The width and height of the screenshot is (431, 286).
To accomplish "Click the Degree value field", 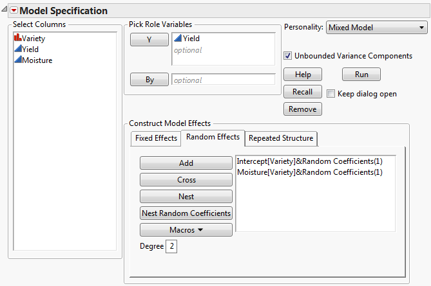I will tap(172, 246).
